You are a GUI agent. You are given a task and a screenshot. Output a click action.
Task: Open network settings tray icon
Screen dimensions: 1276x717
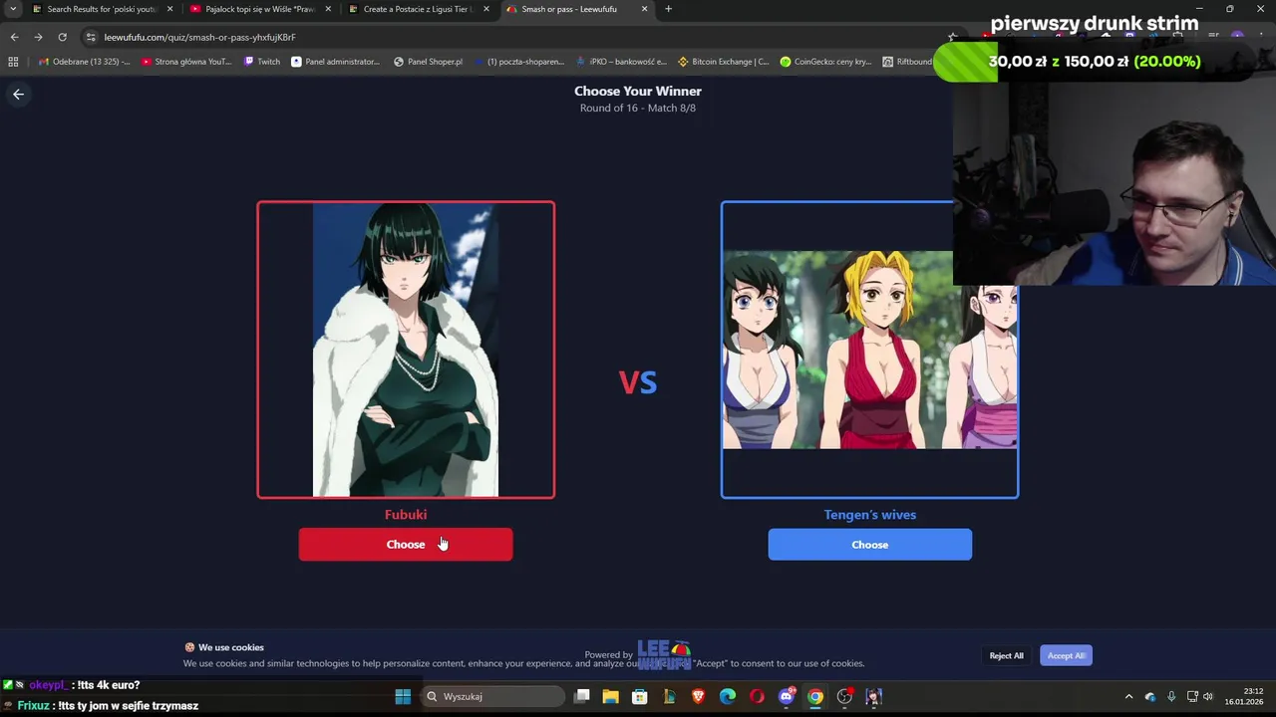[1192, 696]
